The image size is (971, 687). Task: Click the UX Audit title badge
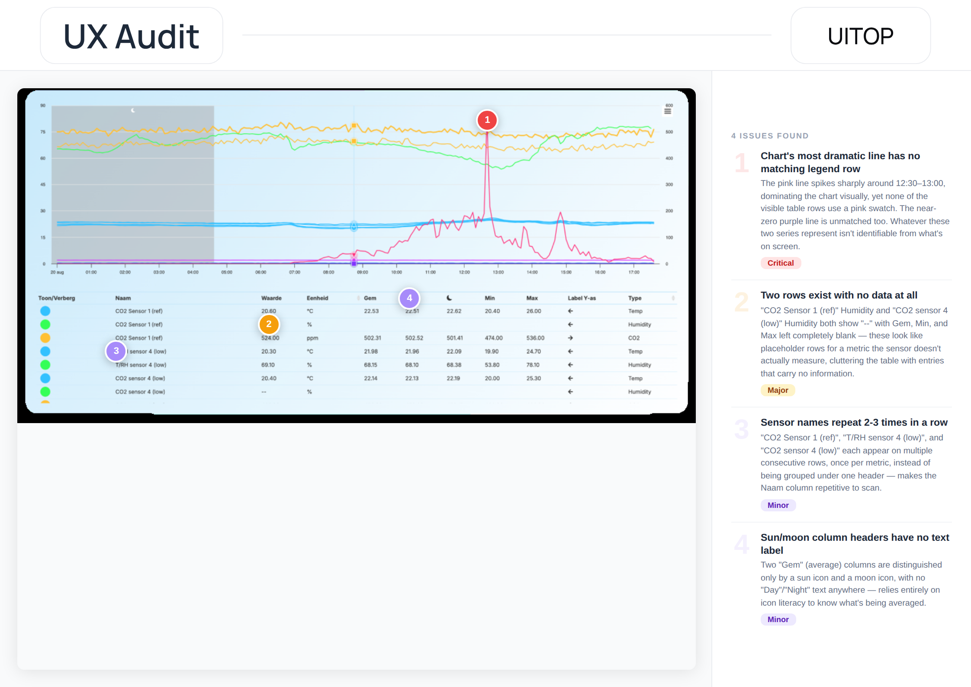coord(132,35)
